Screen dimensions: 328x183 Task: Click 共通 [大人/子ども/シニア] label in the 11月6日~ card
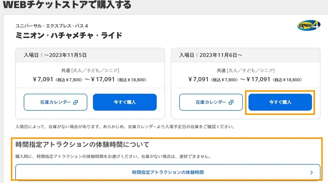click(x=246, y=71)
